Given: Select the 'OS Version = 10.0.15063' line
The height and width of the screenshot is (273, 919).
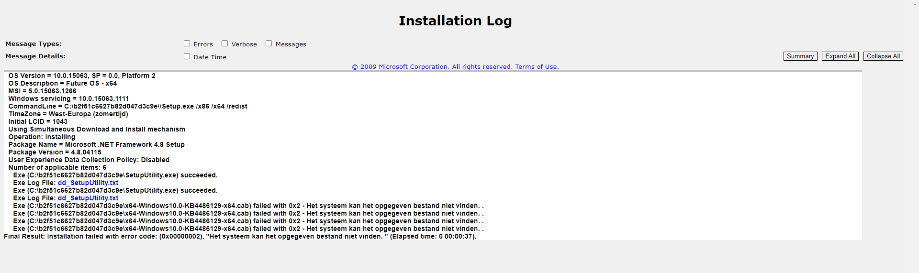Looking at the screenshot, I should (82, 76).
